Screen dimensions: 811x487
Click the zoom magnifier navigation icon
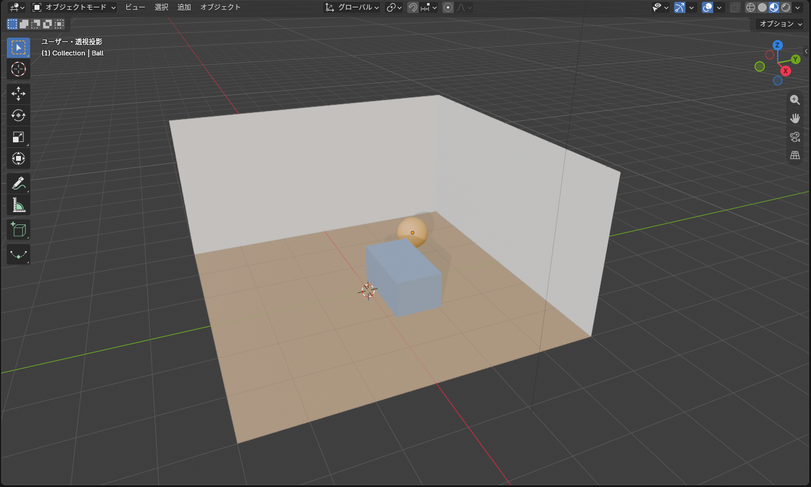pyautogui.click(x=795, y=100)
